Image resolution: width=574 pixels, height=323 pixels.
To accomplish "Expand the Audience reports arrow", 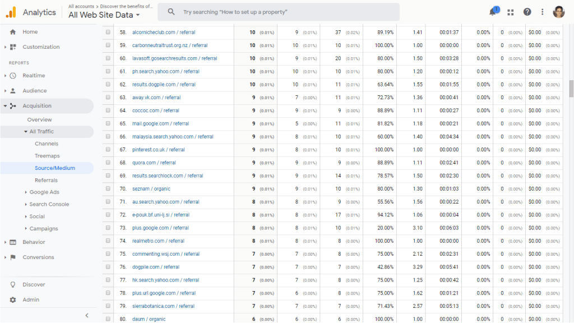I will (x=5, y=90).
